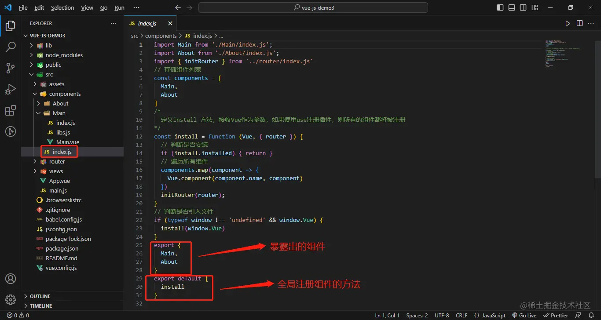Open editor More Actions ellipsis
The image size is (601, 320).
[591, 23]
